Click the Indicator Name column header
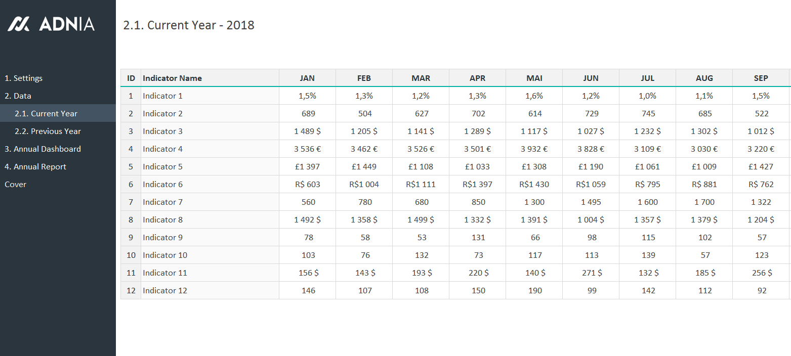The width and height of the screenshot is (791, 356). (172, 78)
